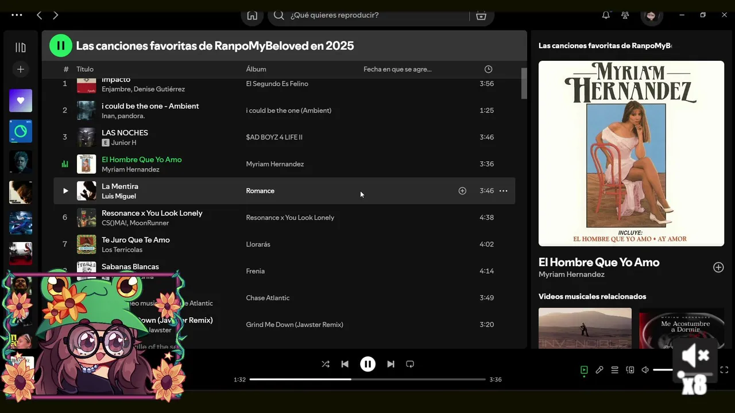This screenshot has height=413, width=735.
Task: Pause playback in the player bar
Action: point(367,364)
